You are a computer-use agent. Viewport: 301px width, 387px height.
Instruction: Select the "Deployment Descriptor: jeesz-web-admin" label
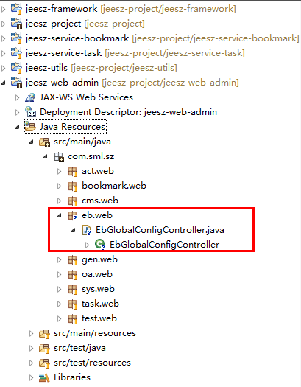(128, 112)
